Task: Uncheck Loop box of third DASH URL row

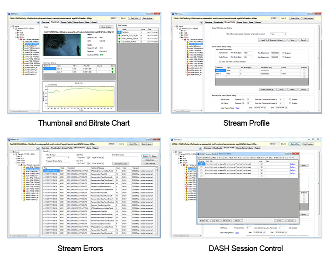Action: coord(262,170)
